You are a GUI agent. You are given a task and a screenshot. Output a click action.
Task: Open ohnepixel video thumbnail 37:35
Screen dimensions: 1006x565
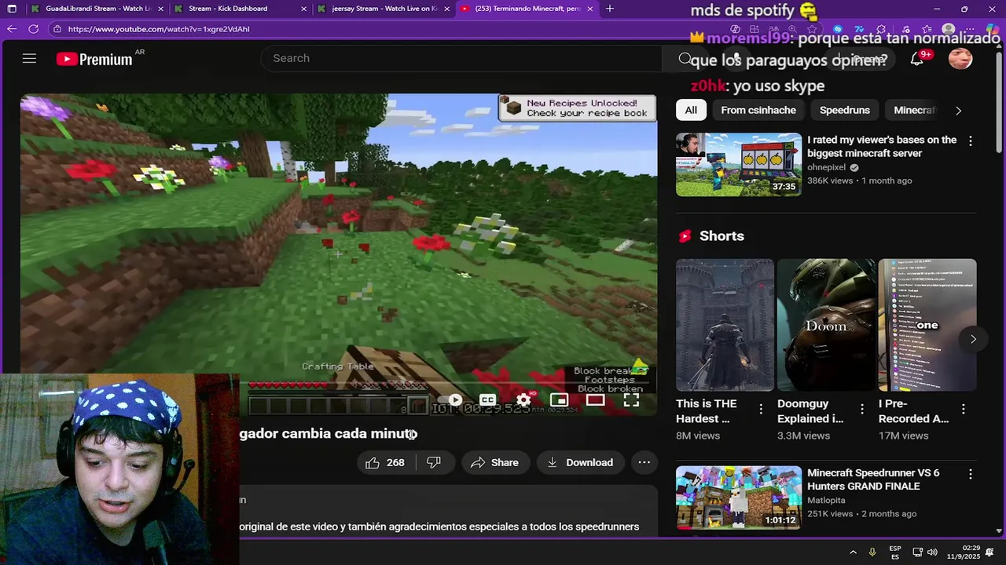click(739, 165)
